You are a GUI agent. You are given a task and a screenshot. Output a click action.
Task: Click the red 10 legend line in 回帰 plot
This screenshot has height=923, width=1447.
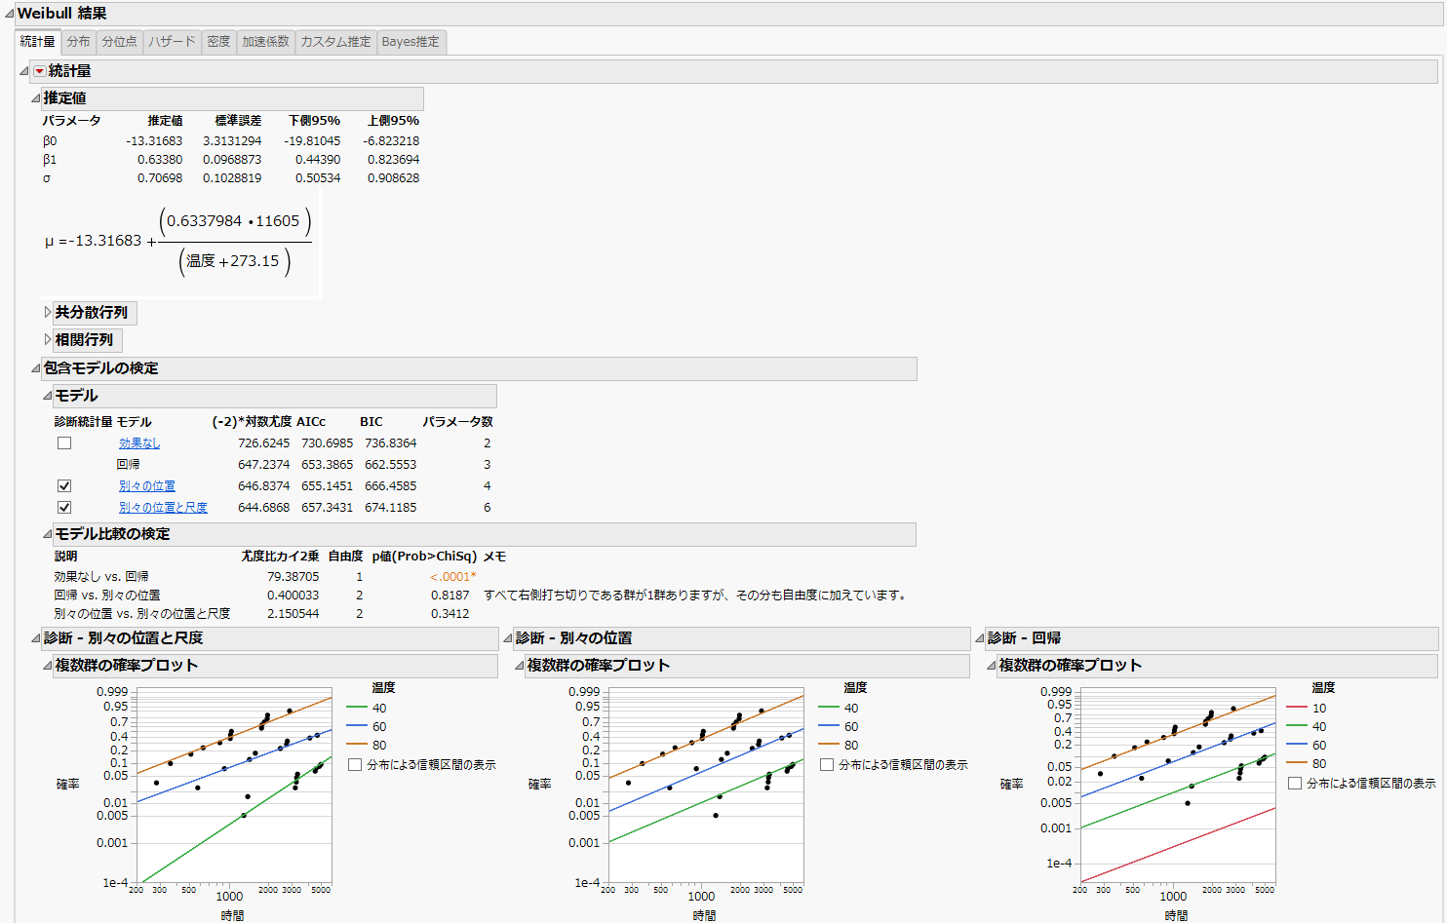(x=1297, y=709)
